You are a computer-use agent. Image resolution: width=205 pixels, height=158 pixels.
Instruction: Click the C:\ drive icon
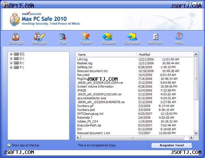(x=16, y=54)
